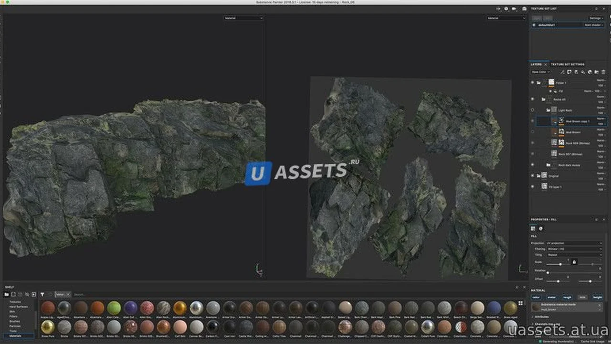Viewport: 611px width, 344px height.
Task: Select the gold Brass Pure material sphere
Action: (x=48, y=327)
